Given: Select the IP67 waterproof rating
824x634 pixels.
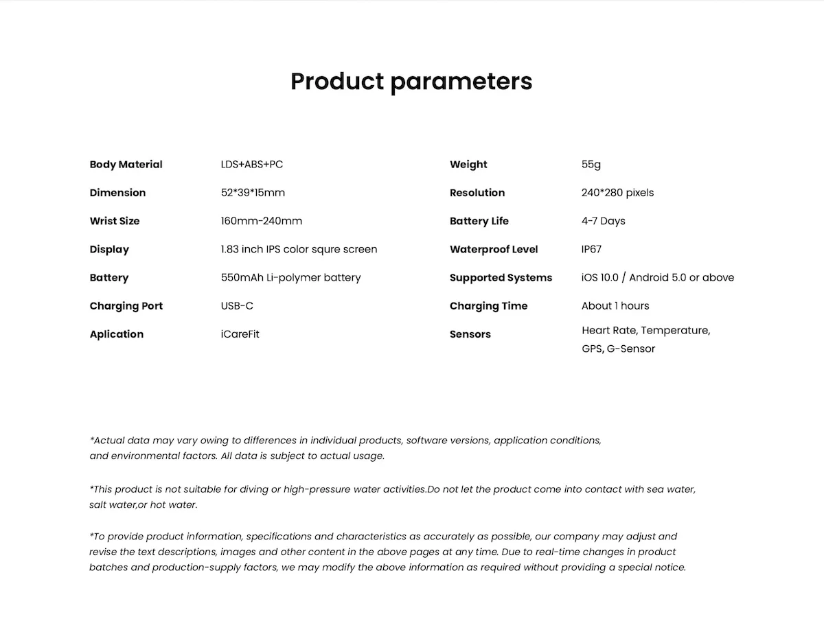Looking at the screenshot, I should click(591, 249).
